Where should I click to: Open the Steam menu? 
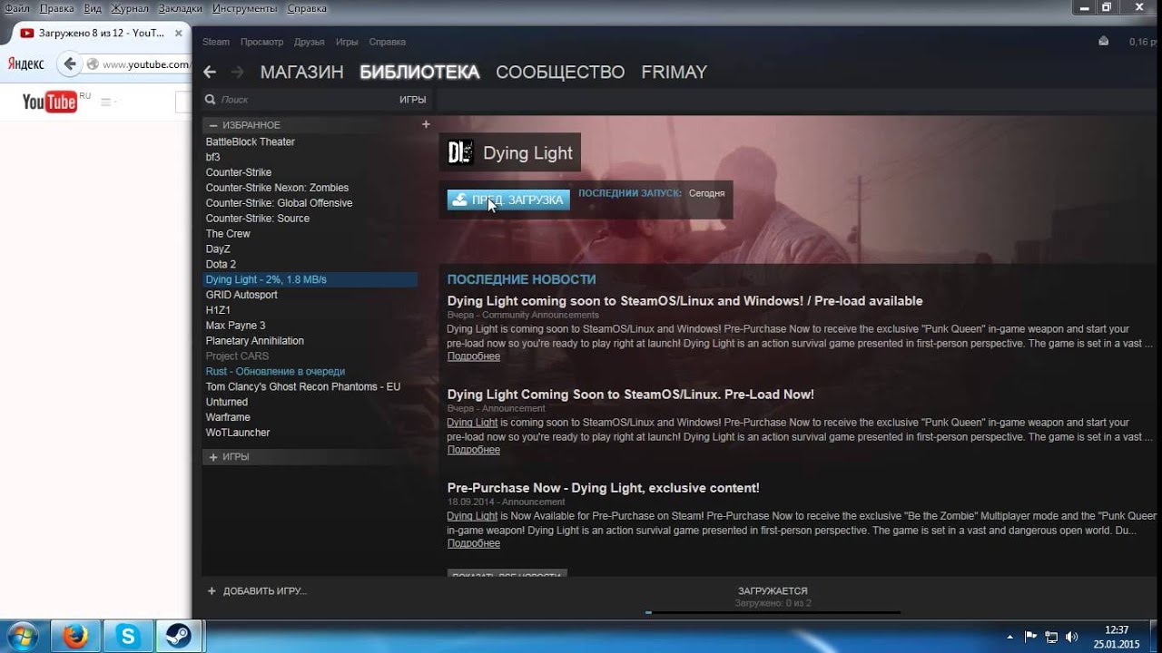pyautogui.click(x=216, y=42)
